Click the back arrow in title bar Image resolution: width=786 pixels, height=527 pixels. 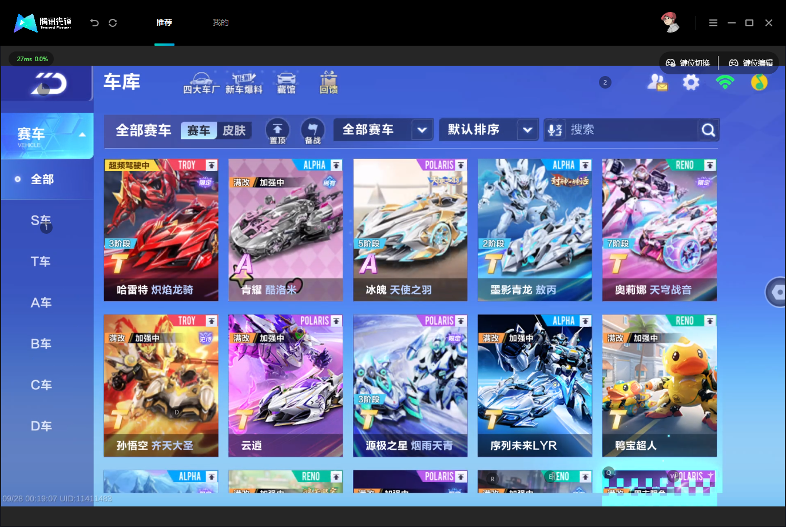[x=94, y=23]
